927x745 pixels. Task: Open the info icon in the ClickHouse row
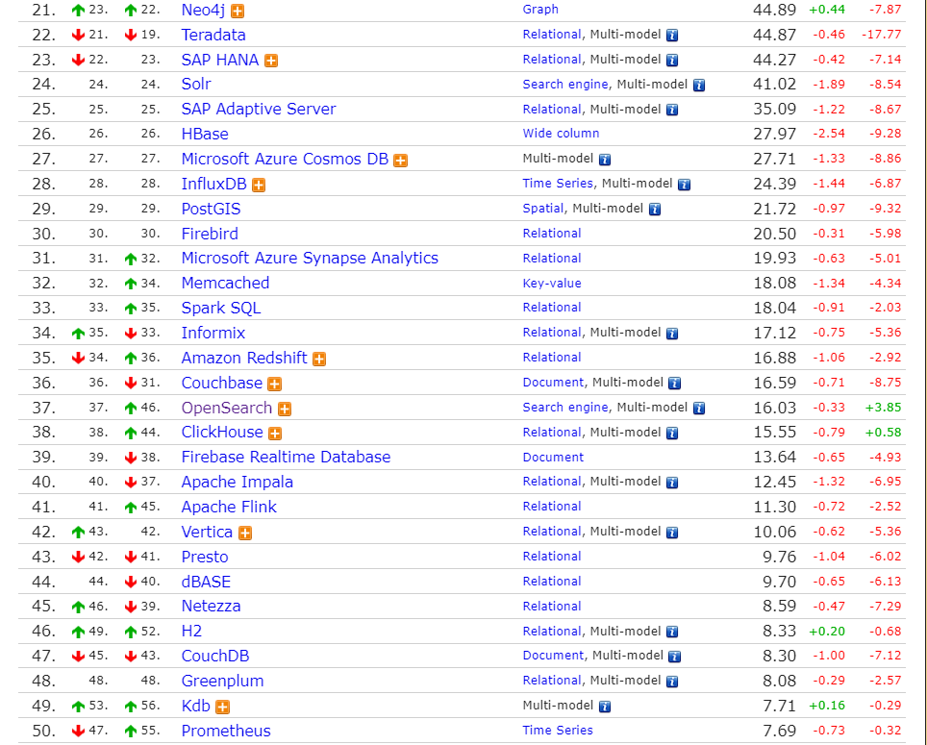tap(672, 434)
